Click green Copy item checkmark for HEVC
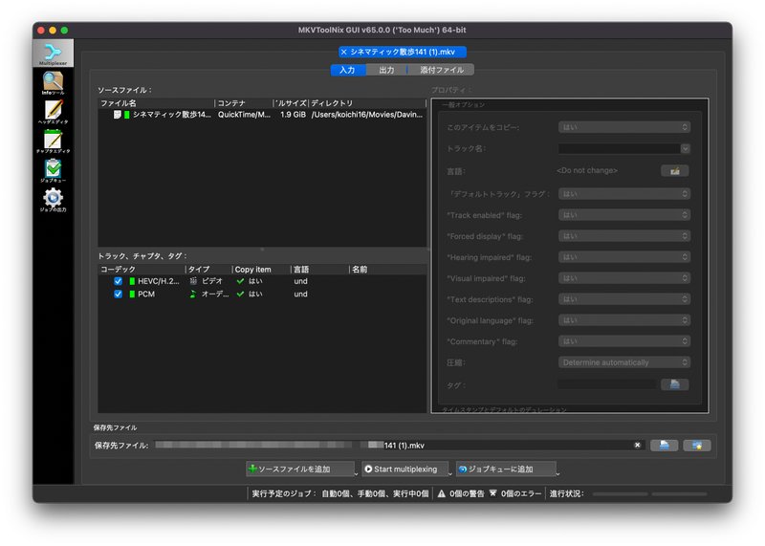 tap(240, 281)
